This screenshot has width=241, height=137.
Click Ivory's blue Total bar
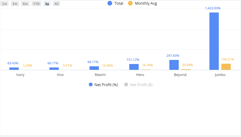[x=14, y=69]
